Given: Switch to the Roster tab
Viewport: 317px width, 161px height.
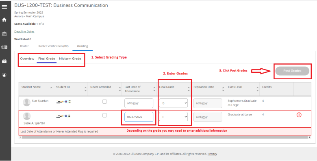Looking at the screenshot, I should (24, 46).
